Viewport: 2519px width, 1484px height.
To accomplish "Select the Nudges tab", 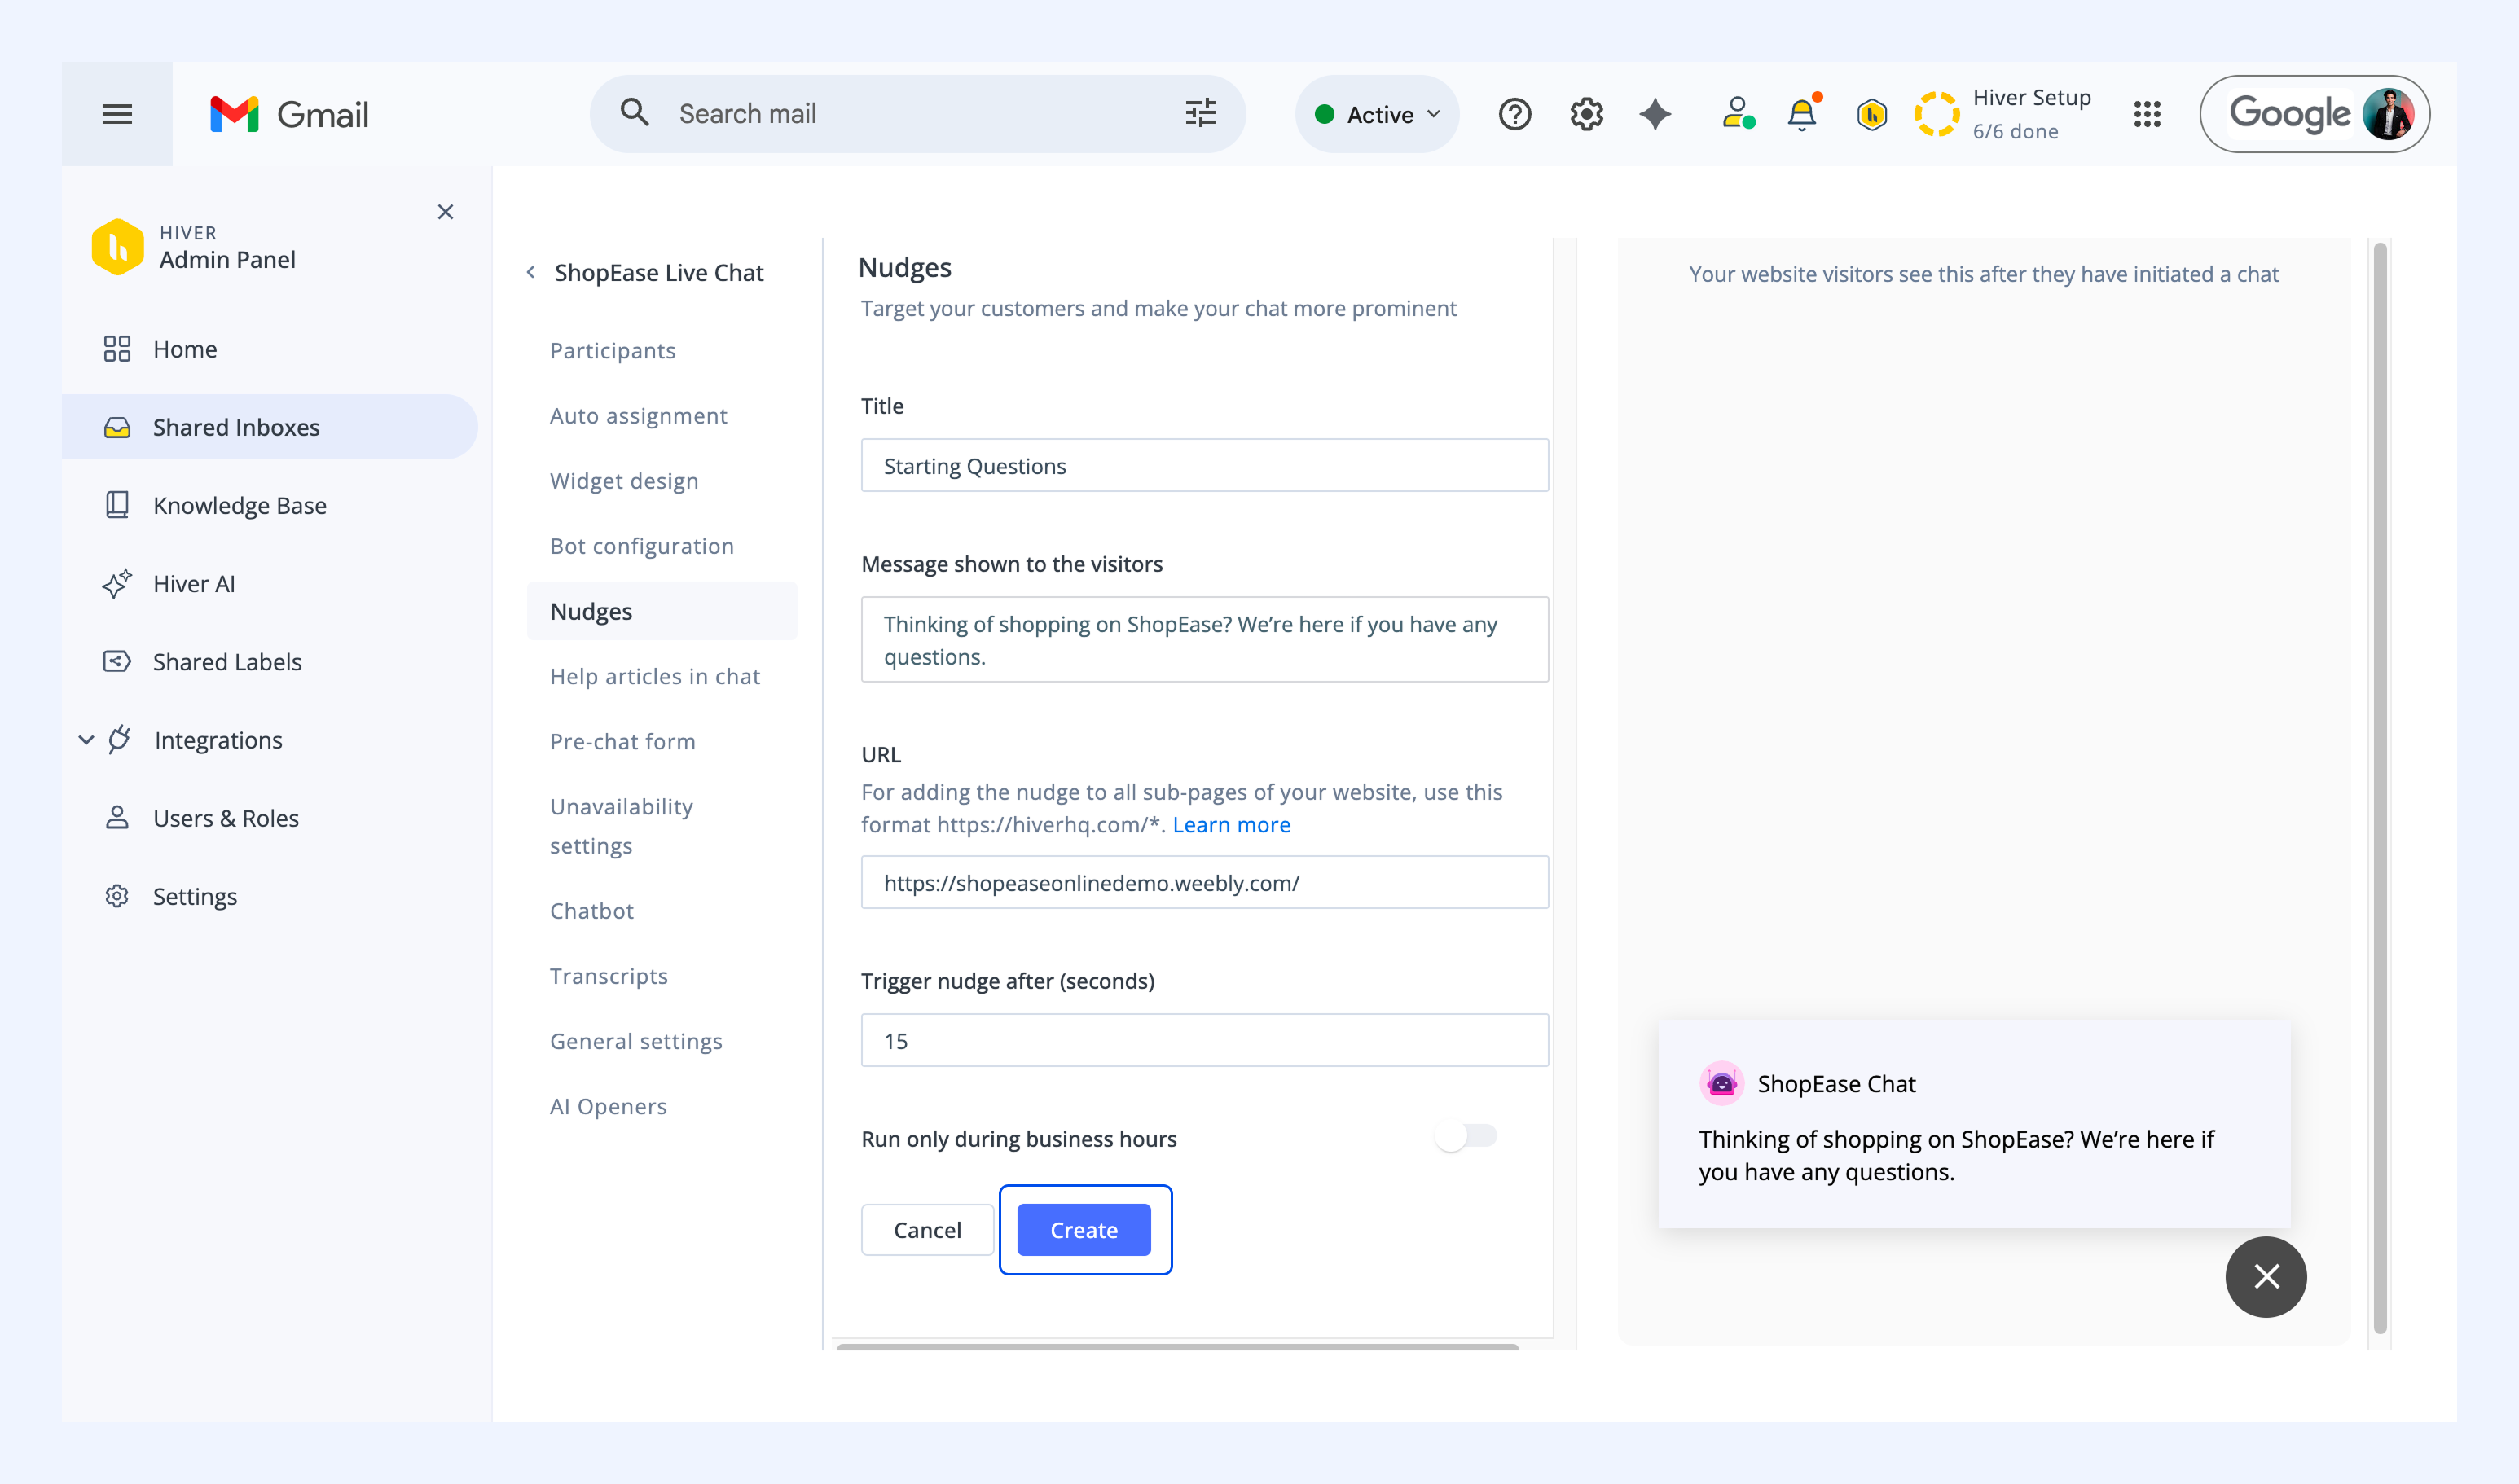I will tap(662, 611).
